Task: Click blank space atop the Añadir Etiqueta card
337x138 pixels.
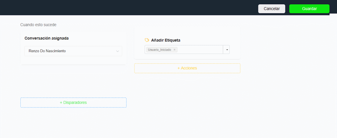Action: (187, 32)
